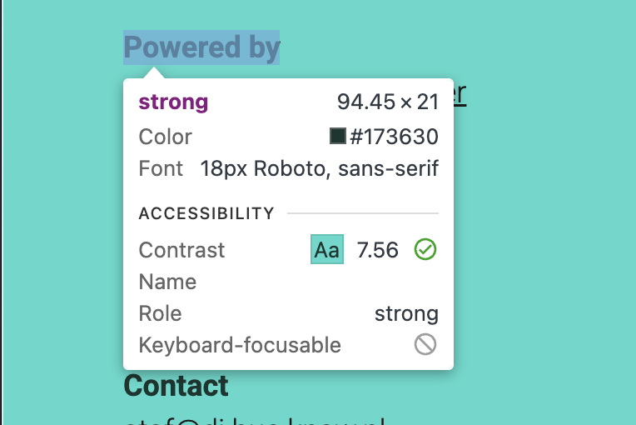The image size is (636, 425).
Task: Click the "Name" row label
Action: coord(167,282)
